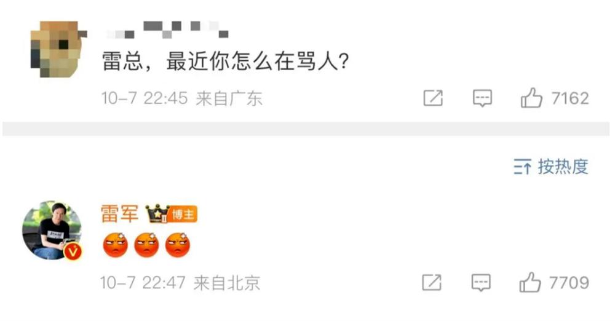Screen dimensions: 615x321
Task: Click the repost icon on the Guangdong comment
Action: (x=433, y=98)
